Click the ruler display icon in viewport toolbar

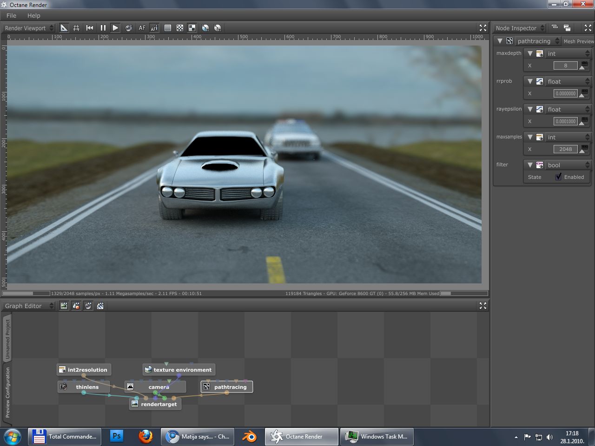pyautogui.click(x=64, y=28)
